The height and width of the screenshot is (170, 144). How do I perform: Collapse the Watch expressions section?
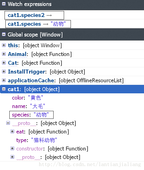point(4,4)
